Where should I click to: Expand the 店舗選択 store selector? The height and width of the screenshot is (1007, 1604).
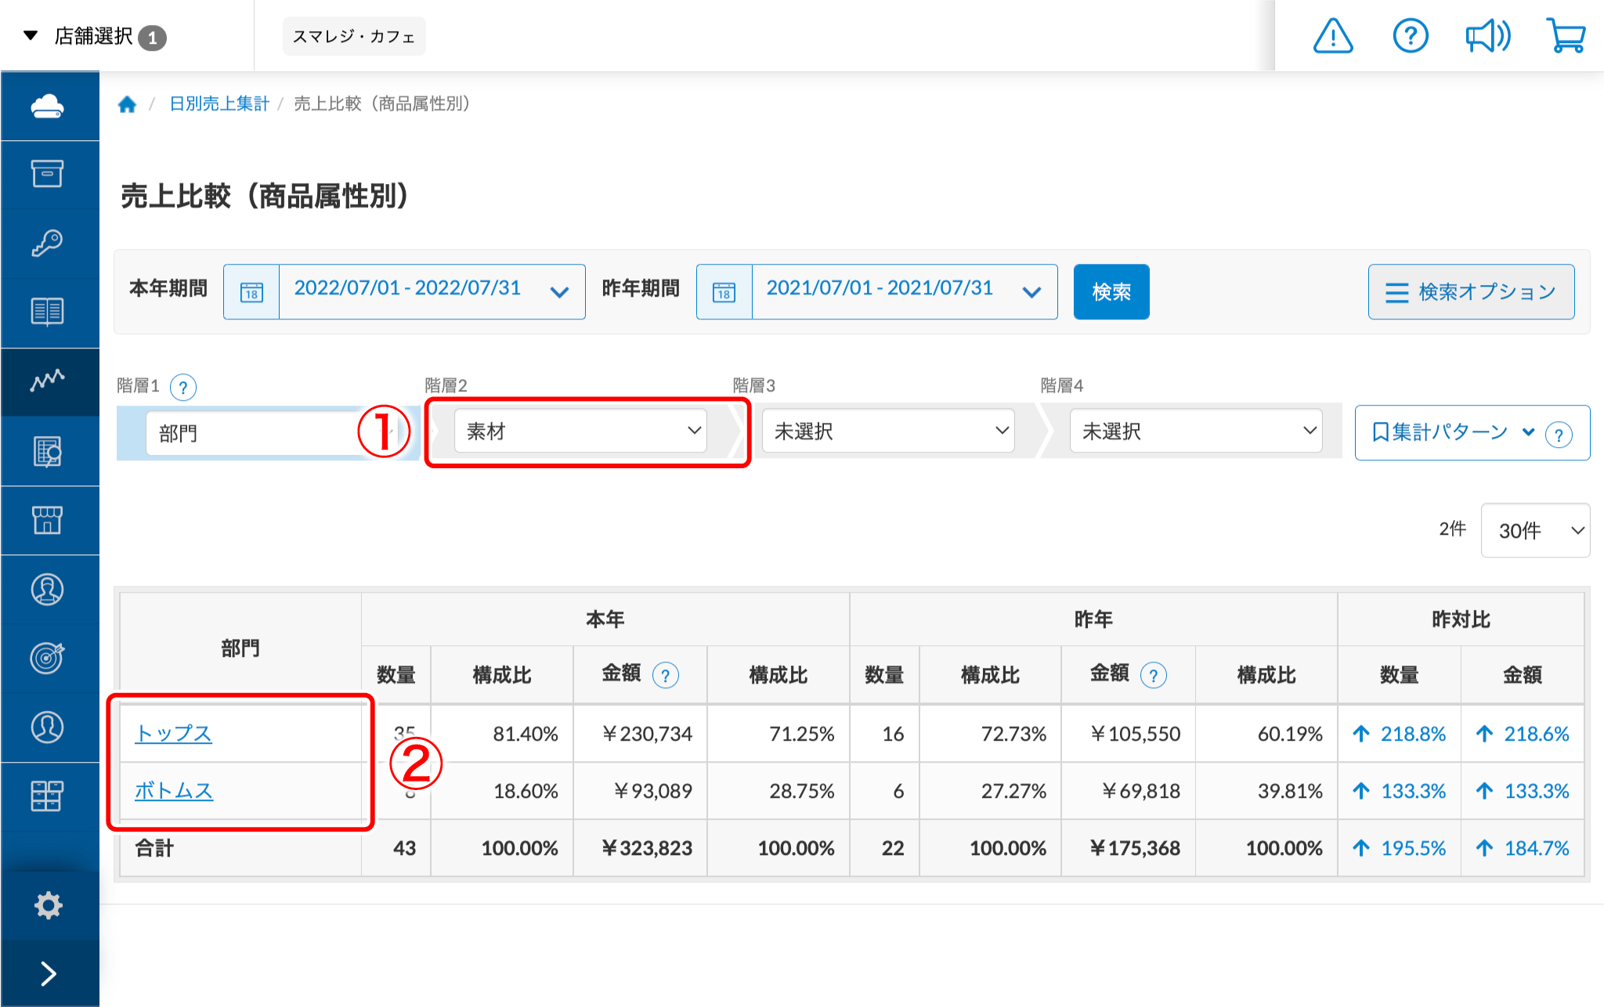(x=94, y=36)
